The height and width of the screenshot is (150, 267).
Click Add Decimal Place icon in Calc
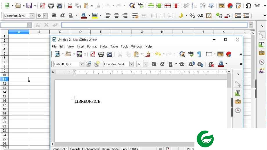tap(219, 16)
